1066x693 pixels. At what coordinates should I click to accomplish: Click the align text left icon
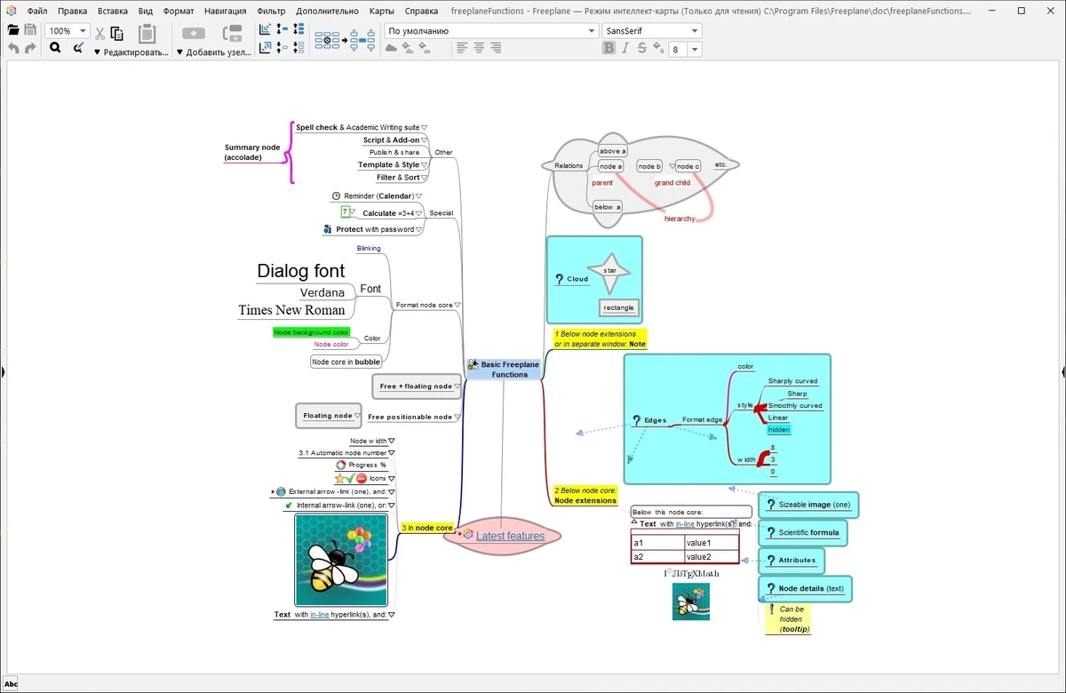pos(462,48)
